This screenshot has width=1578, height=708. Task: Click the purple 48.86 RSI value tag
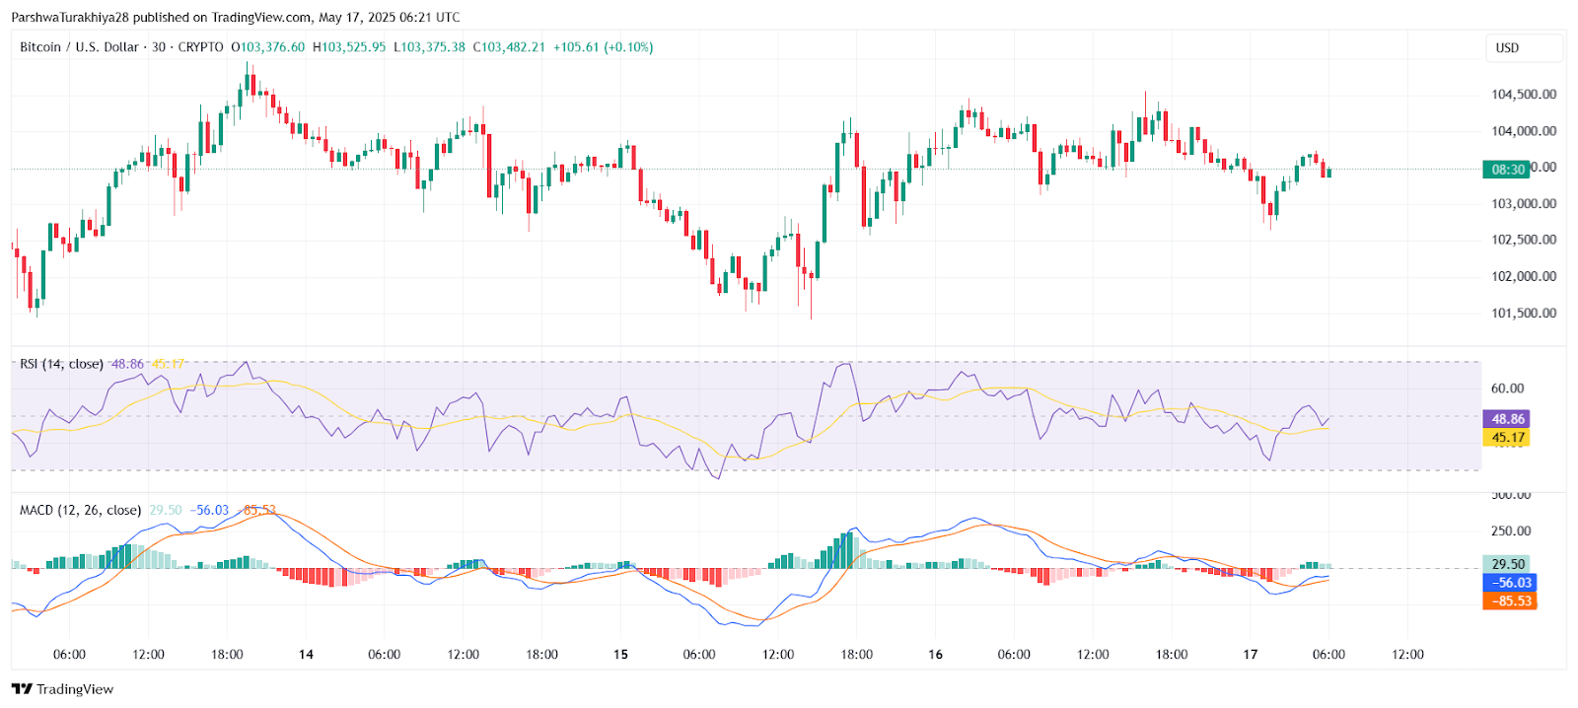pyautogui.click(x=1508, y=419)
